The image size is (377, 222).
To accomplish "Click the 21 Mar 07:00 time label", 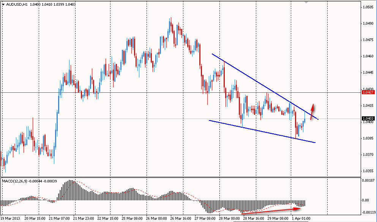I will [59, 218].
